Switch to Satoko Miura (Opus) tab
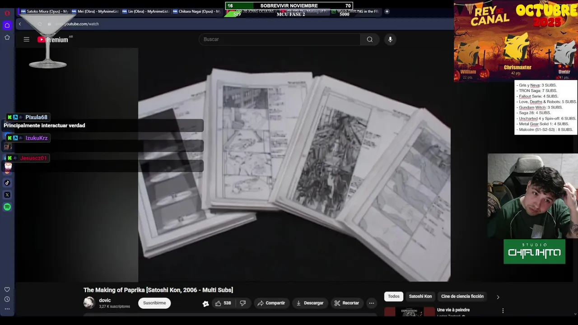Image resolution: width=578 pixels, height=325 pixels. click(45, 11)
